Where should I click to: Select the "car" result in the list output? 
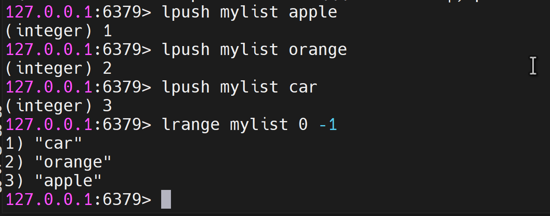[x=59, y=143]
